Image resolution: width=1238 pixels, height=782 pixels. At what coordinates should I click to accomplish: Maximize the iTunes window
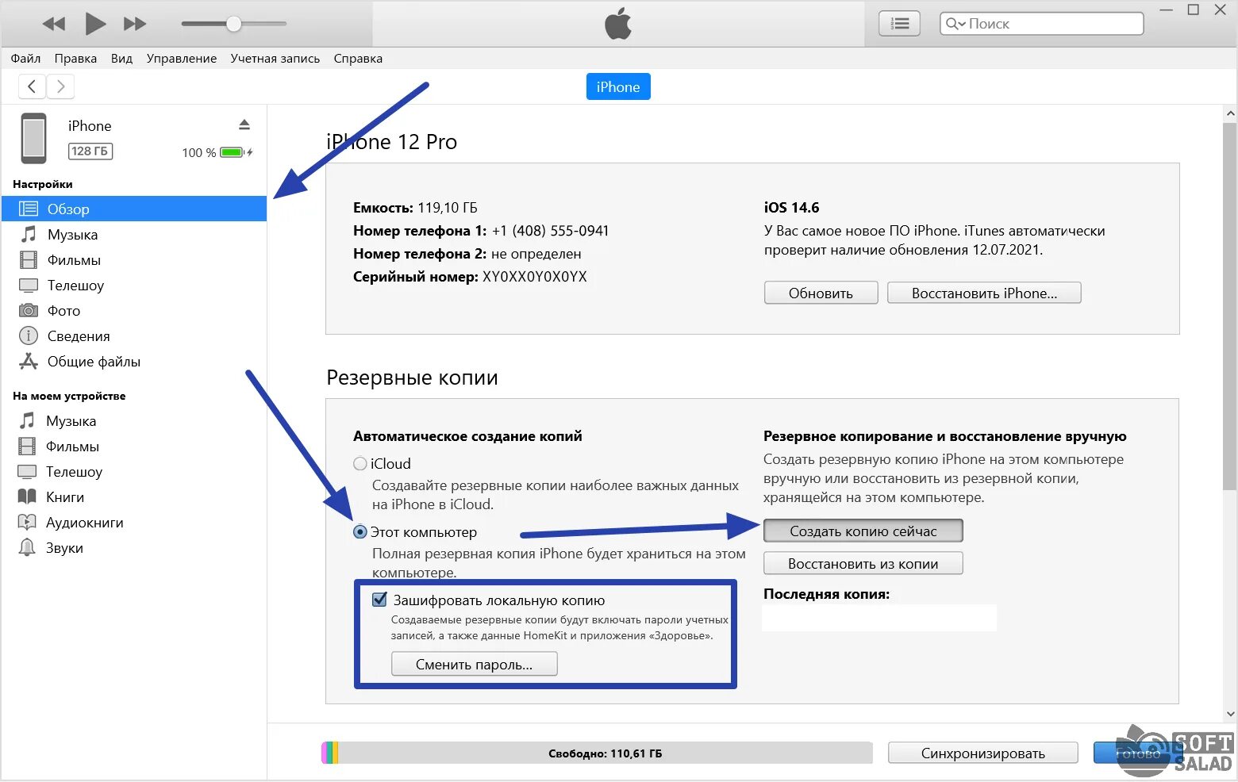pos(1193,10)
